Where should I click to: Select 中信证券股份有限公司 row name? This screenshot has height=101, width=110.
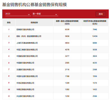coord(25,83)
